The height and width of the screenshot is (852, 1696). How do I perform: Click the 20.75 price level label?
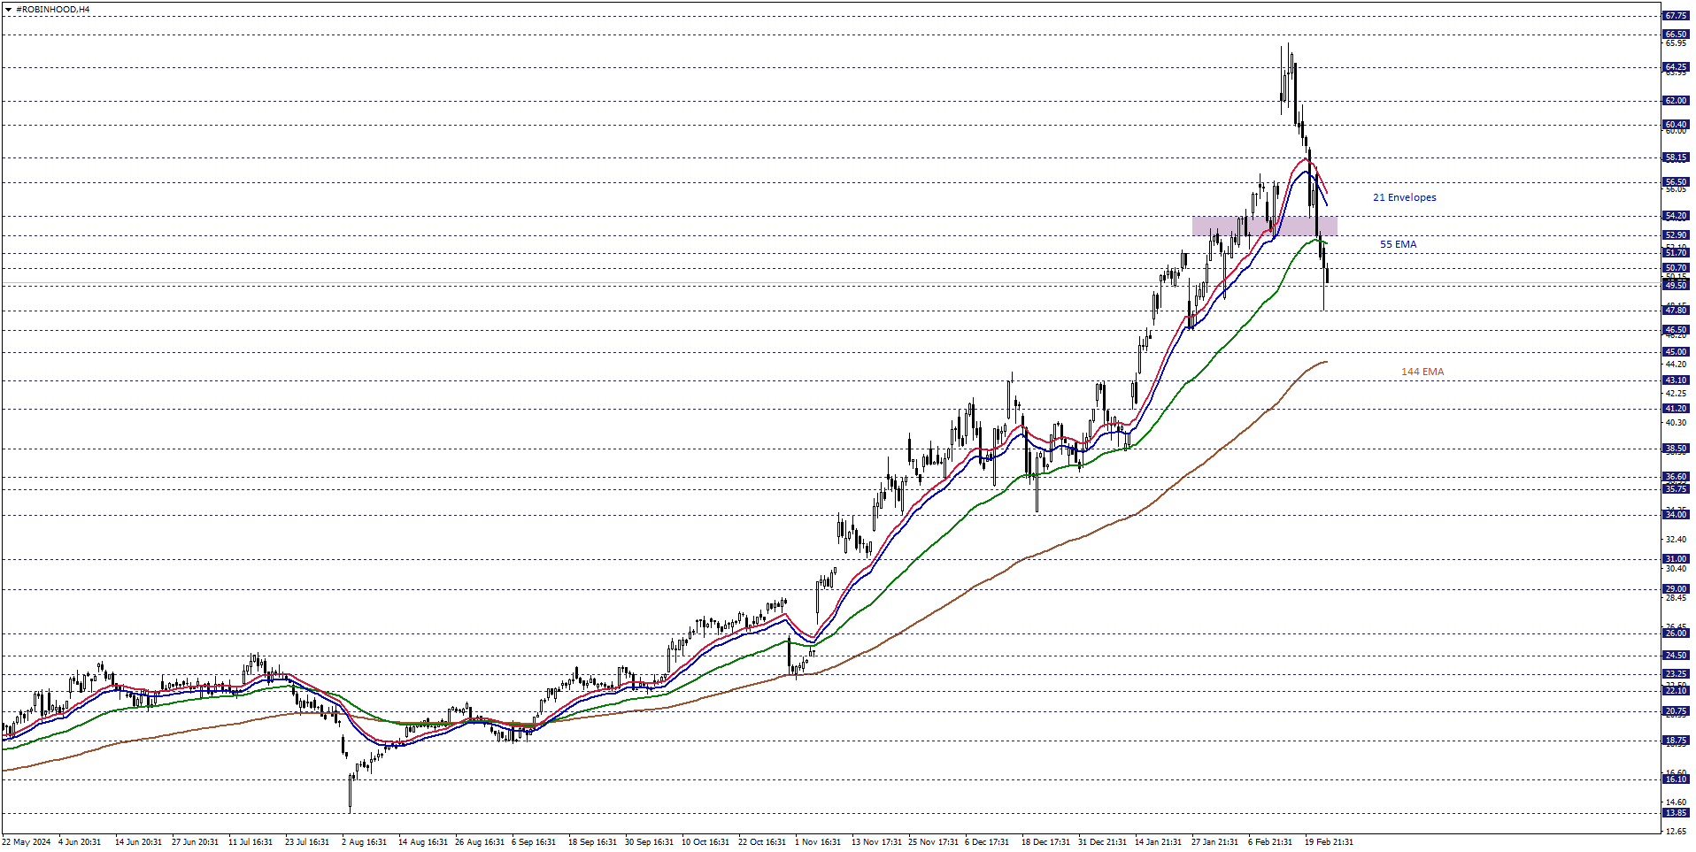(x=1676, y=711)
